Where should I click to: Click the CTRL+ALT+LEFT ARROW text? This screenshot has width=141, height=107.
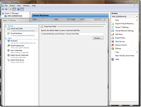(20, 48)
